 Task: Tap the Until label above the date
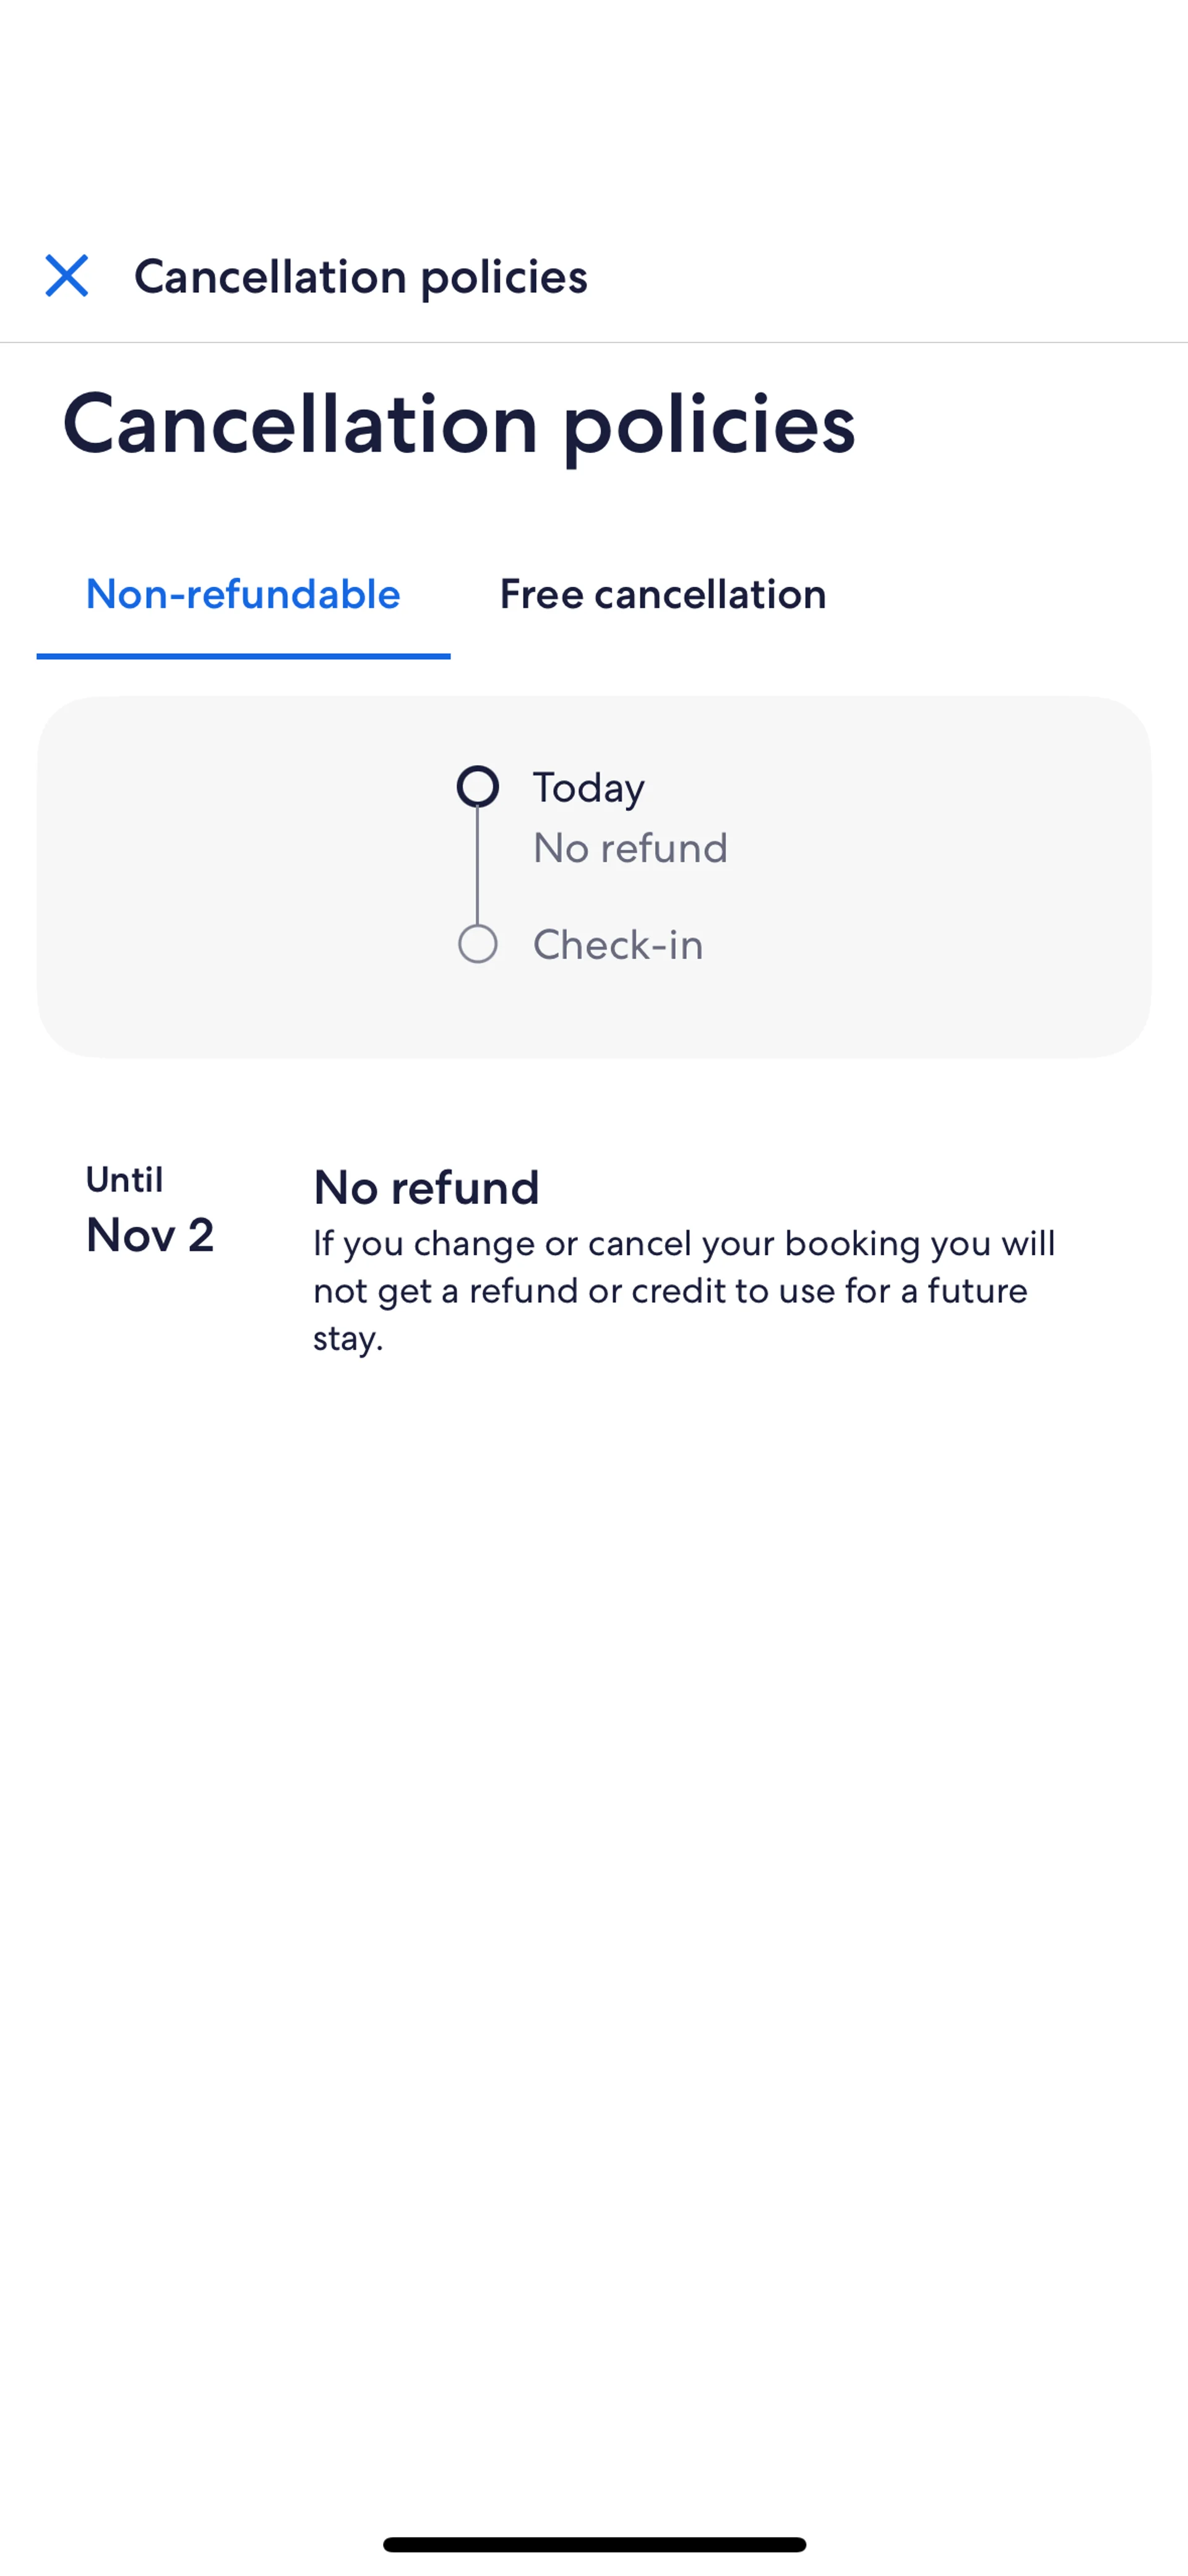pyautogui.click(x=124, y=1180)
